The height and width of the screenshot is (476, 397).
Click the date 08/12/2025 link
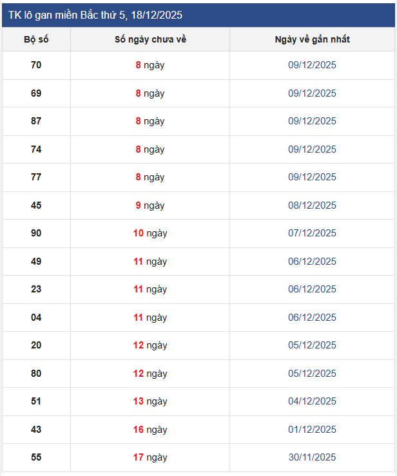(312, 205)
